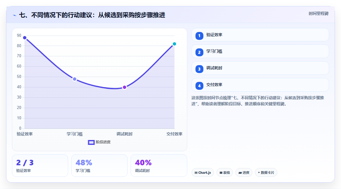Click the Chart.js tag
The width and height of the screenshot is (341, 189).
pos(203,173)
